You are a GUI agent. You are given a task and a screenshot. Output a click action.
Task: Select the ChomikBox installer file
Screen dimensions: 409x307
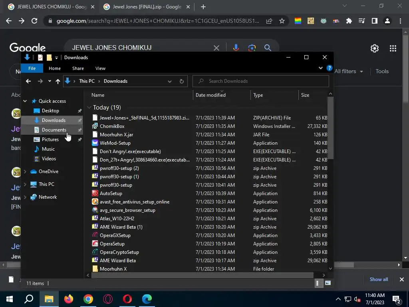pyautogui.click(x=112, y=126)
